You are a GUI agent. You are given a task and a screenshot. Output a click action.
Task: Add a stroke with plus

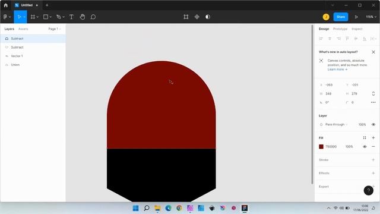tap(373, 160)
